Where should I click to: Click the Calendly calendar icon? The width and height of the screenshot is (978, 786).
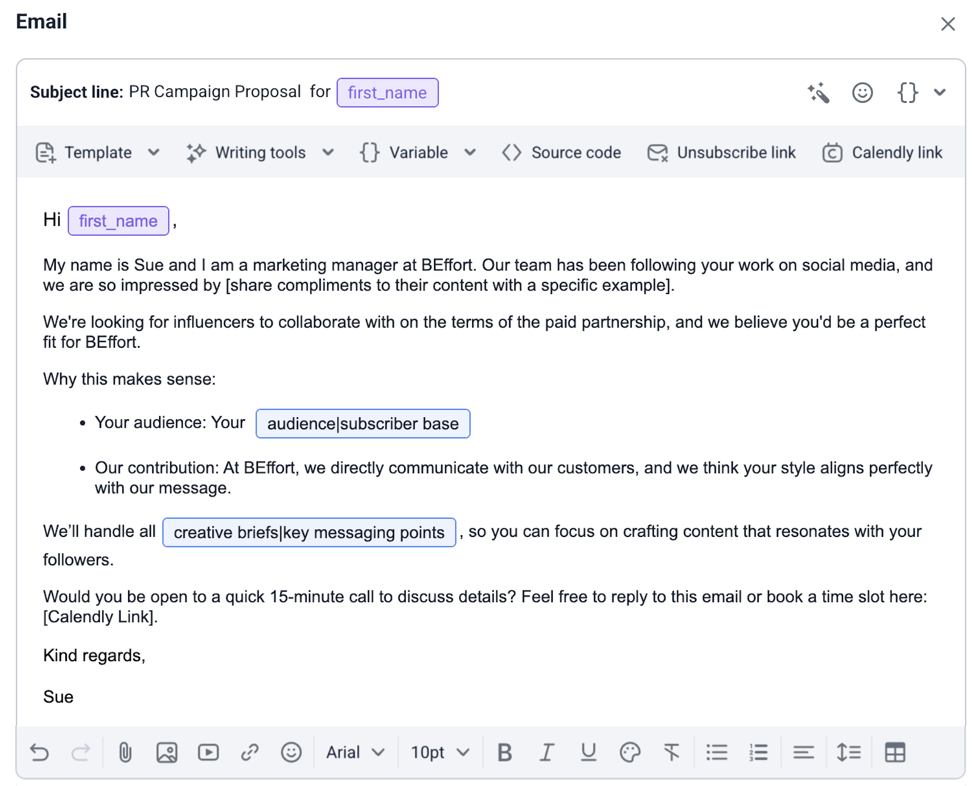(x=832, y=152)
